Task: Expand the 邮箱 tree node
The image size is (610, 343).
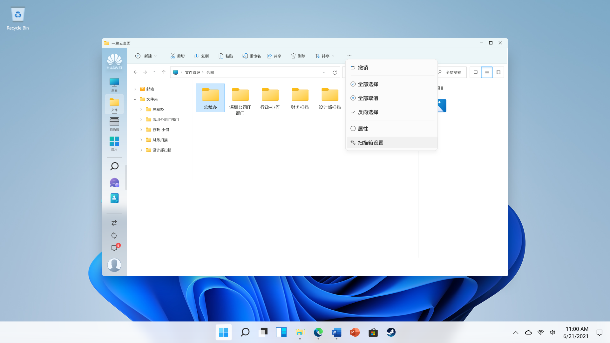Action: point(135,89)
